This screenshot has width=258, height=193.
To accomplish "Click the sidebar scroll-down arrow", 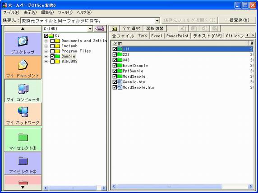I will click(x=23, y=187).
